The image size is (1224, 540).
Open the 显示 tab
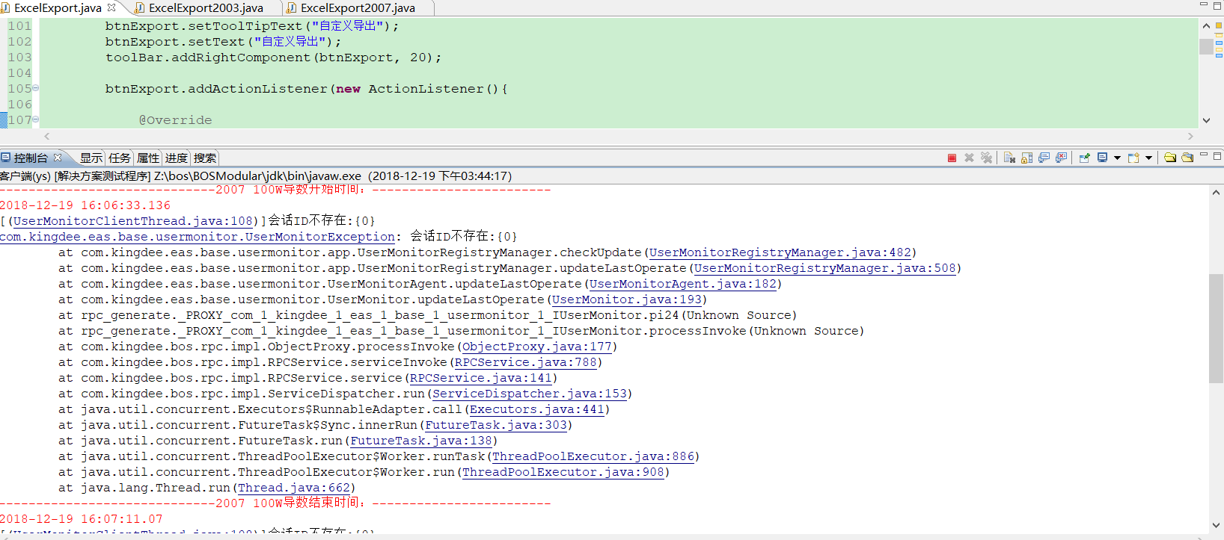pos(91,158)
